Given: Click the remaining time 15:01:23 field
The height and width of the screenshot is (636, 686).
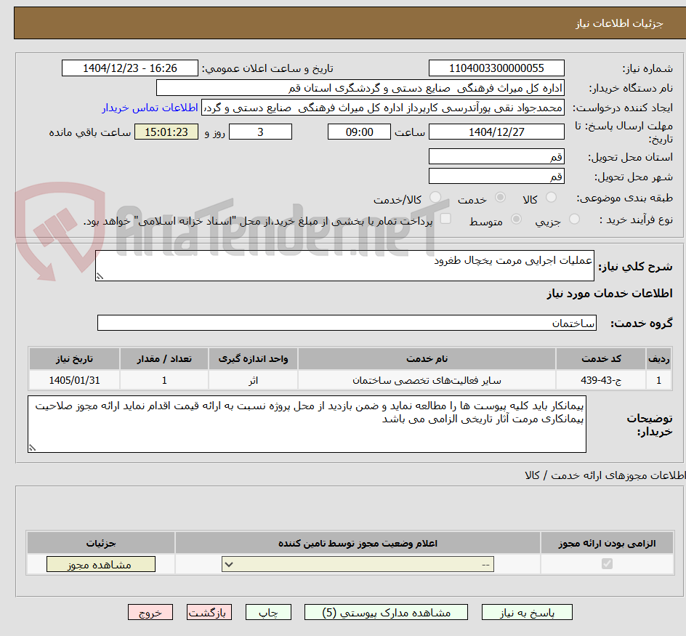Looking at the screenshot, I should [166, 132].
